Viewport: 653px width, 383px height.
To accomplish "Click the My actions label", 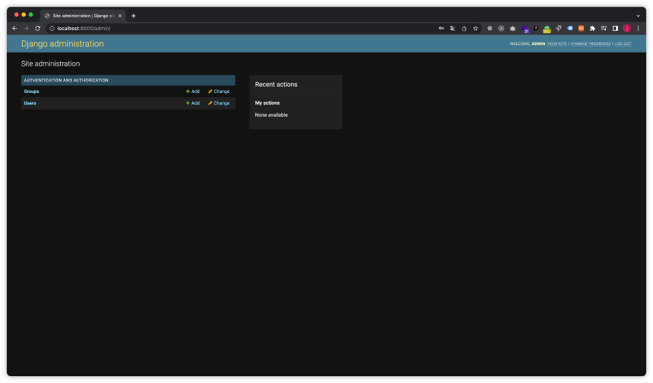I will pyautogui.click(x=268, y=103).
